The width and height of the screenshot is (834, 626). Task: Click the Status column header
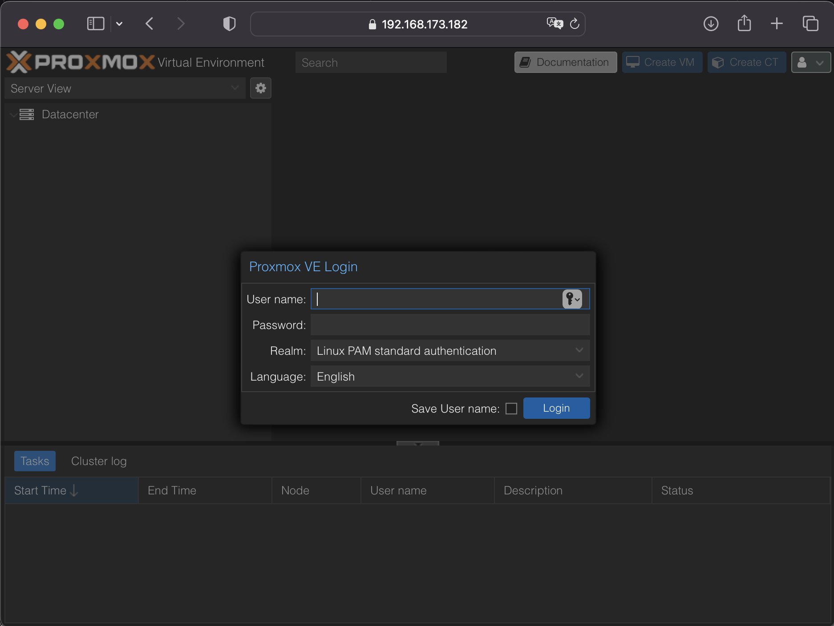pyautogui.click(x=741, y=490)
